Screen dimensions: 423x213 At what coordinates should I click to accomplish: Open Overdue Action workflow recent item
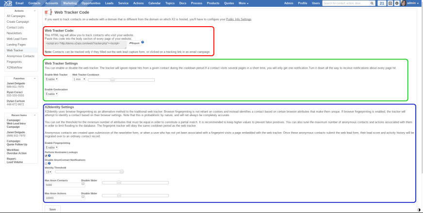point(16,153)
